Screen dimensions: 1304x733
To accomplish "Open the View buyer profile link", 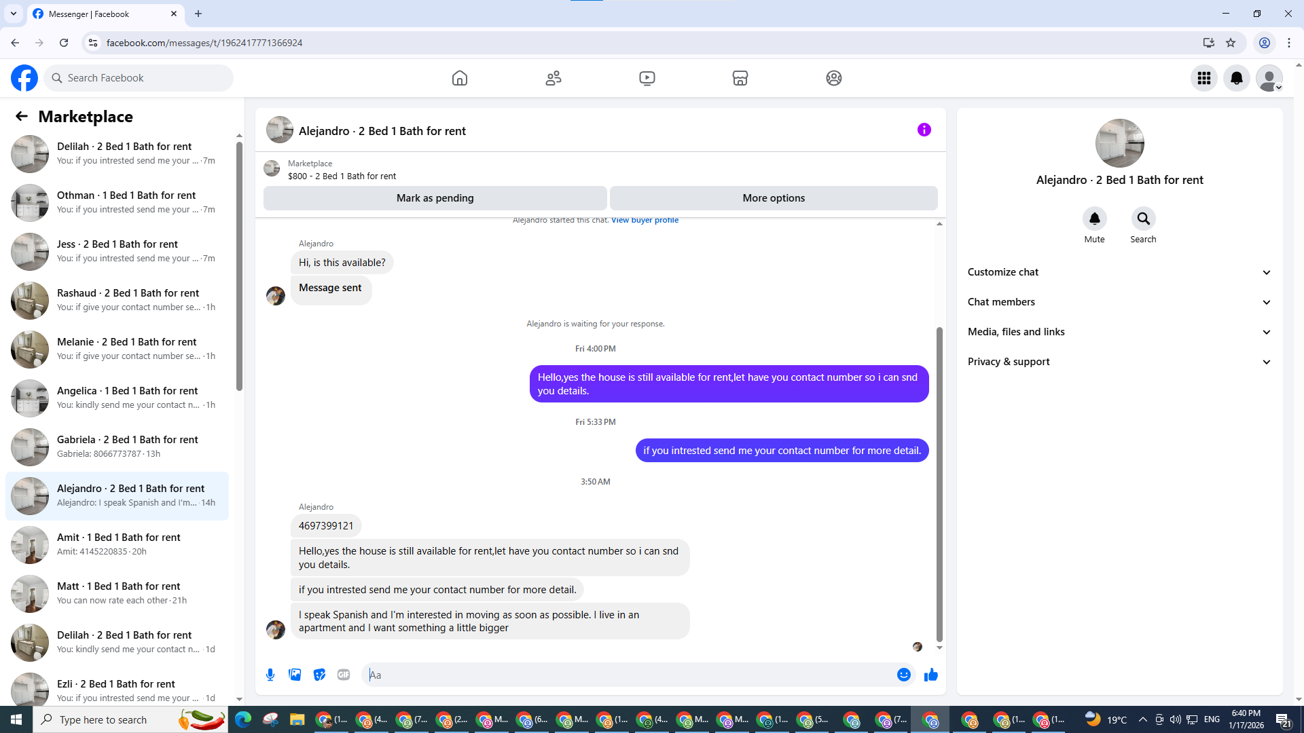I will click(645, 220).
